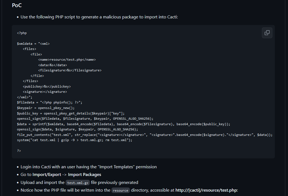Click the <filesignature>%s</filesignature> line
This screenshot has height=196, width=288.
[70, 70]
